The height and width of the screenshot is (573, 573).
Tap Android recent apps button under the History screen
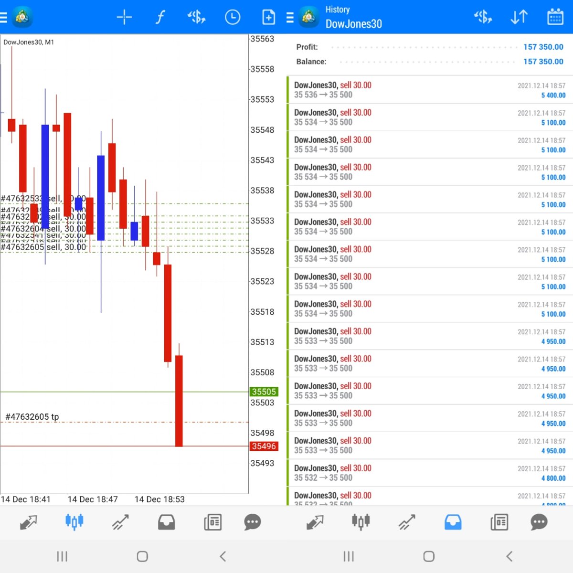tap(349, 556)
